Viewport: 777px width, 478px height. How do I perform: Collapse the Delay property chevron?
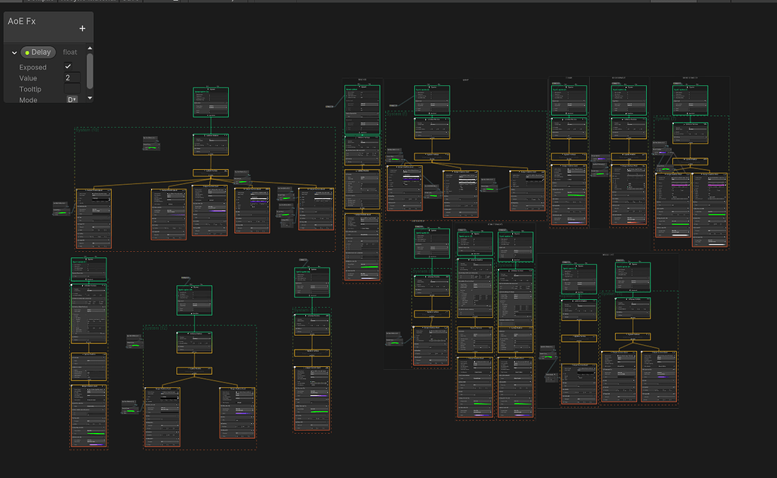(x=14, y=53)
